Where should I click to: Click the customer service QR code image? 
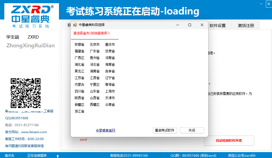(x=26, y=93)
